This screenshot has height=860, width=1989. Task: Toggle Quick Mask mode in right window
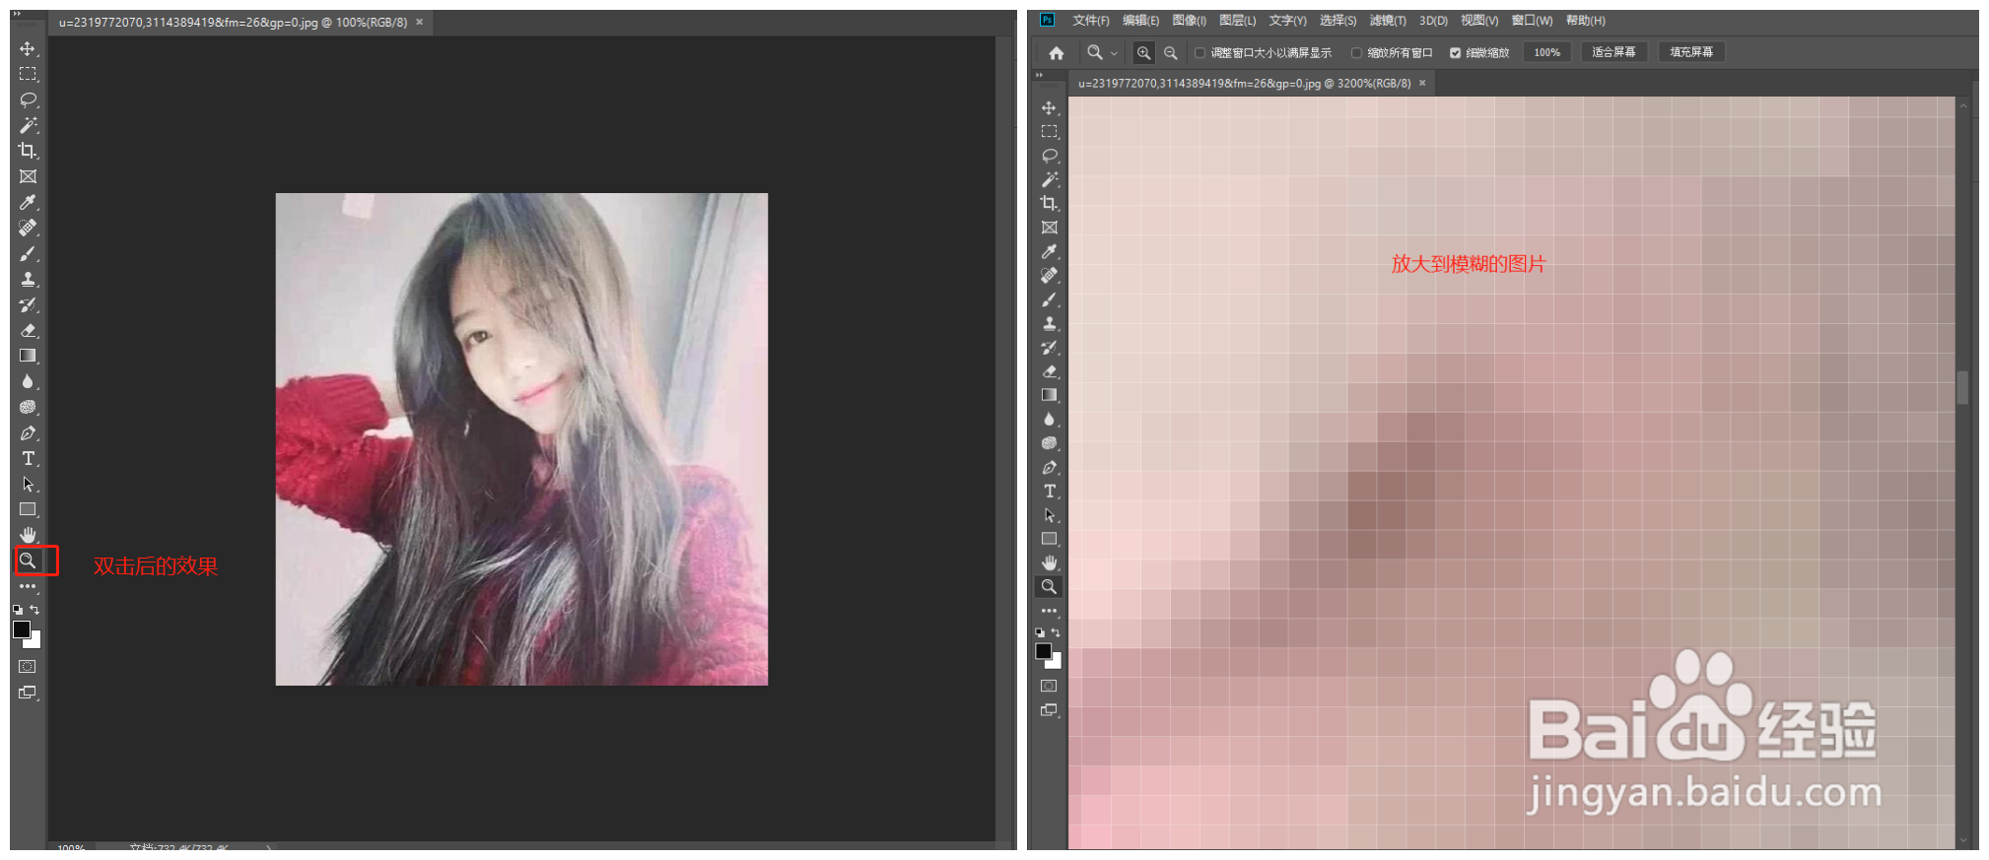[x=1049, y=686]
